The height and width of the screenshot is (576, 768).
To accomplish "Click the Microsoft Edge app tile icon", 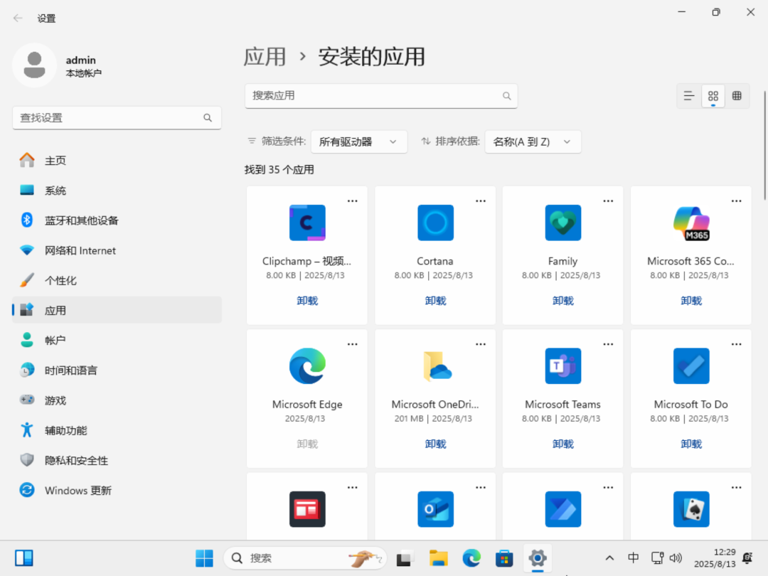I will 307,366.
